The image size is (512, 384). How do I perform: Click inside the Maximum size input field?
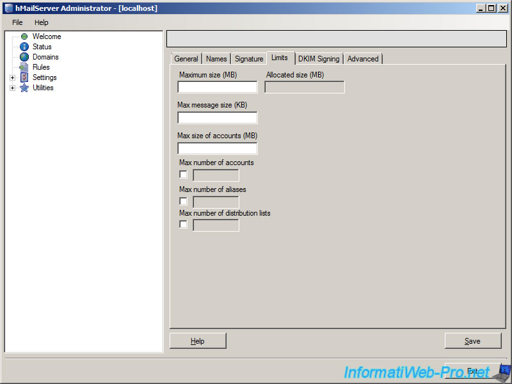pos(216,87)
